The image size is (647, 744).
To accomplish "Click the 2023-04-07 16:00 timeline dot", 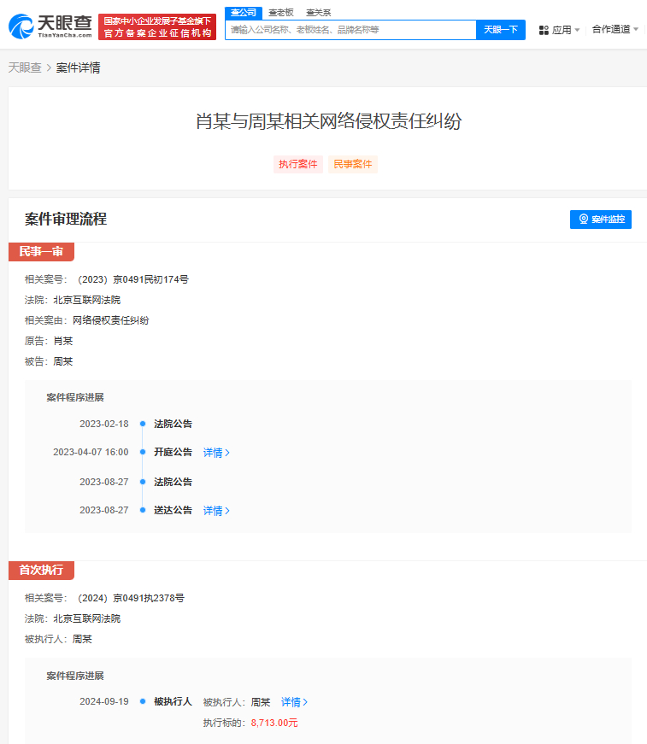I will point(143,452).
